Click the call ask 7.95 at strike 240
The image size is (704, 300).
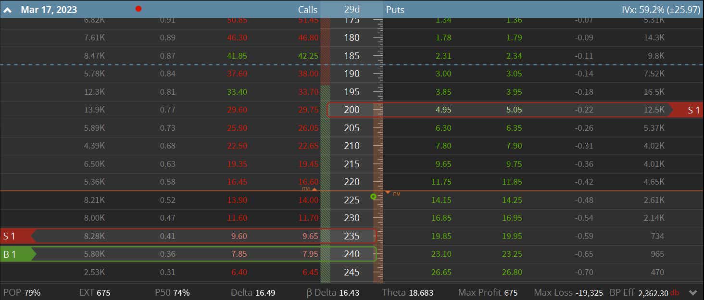(x=310, y=254)
